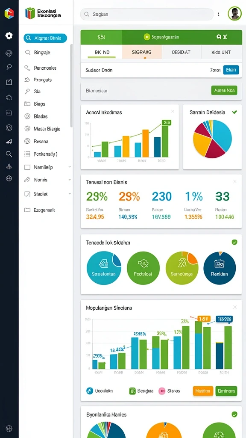This screenshot has height=438, width=246.
Task: Click the green Liminom button
Action: click(x=226, y=391)
